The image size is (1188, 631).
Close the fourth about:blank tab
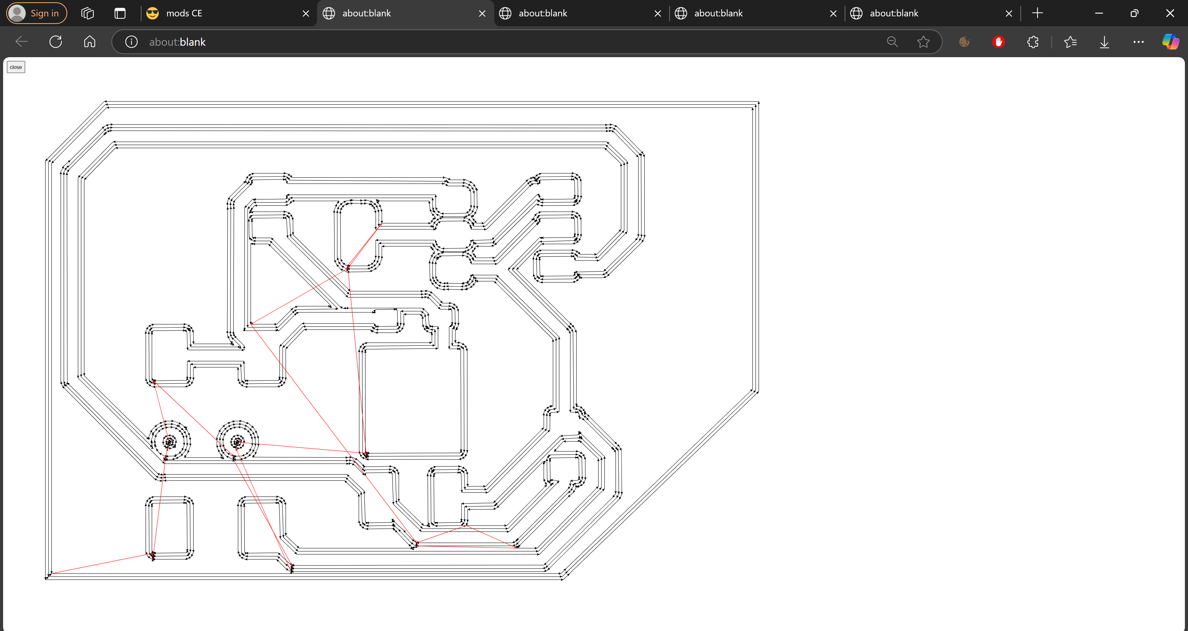1009,13
